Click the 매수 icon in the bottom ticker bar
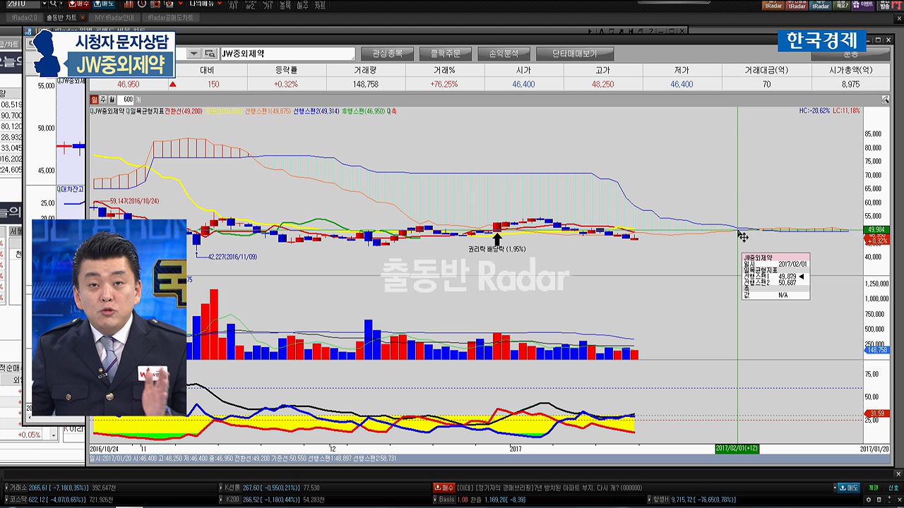This screenshot has height=508, width=904. tap(444, 488)
